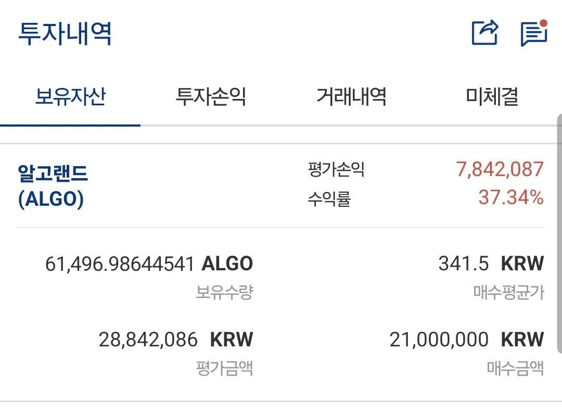Tap the 341.5 KRW average price
This screenshot has width=562, height=412.
pyautogui.click(x=491, y=264)
